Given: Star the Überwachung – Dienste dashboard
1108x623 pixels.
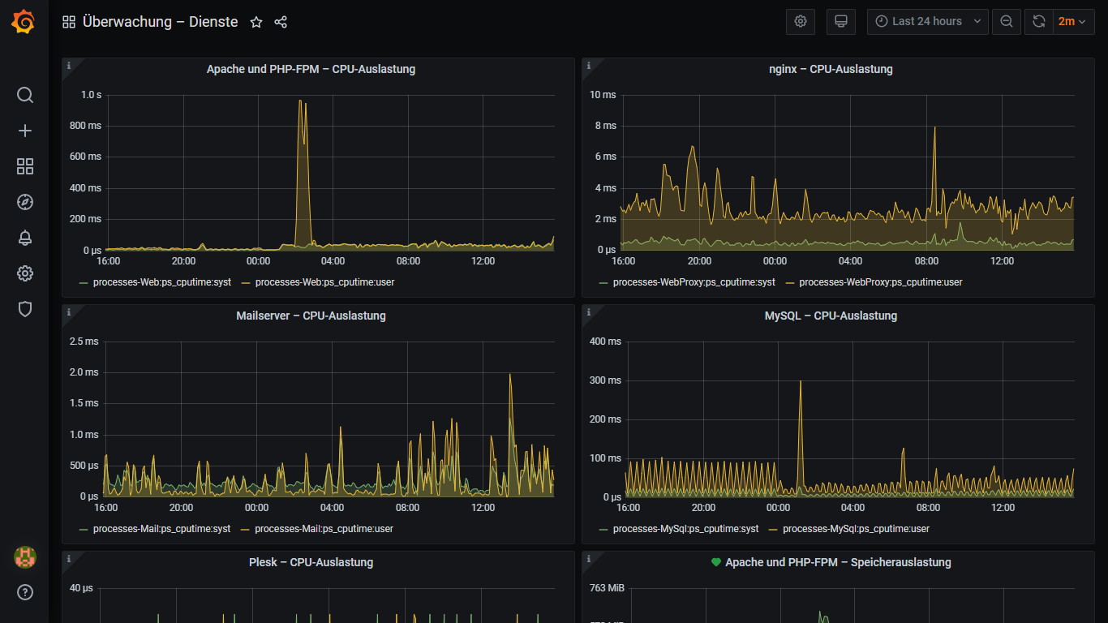Looking at the screenshot, I should click(256, 22).
